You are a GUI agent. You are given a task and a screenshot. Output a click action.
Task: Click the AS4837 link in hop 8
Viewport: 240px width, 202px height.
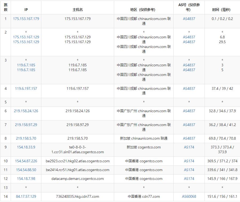pyautogui.click(x=189, y=138)
